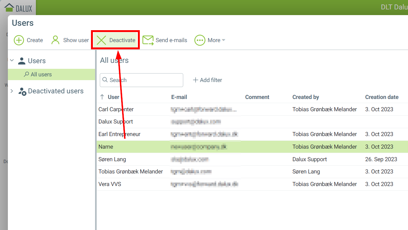Select All users in sidebar
408x230 pixels.
pos(41,74)
